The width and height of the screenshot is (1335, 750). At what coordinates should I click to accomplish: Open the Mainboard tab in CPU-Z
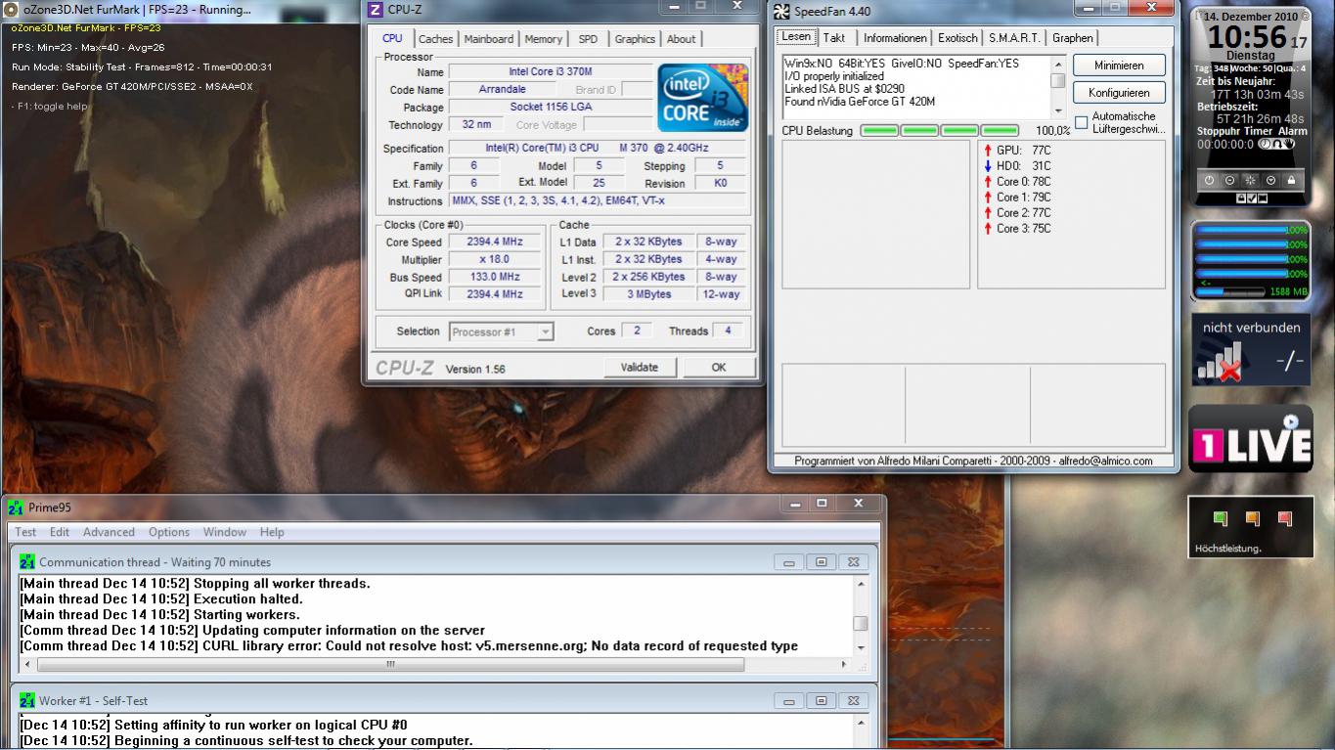click(489, 39)
